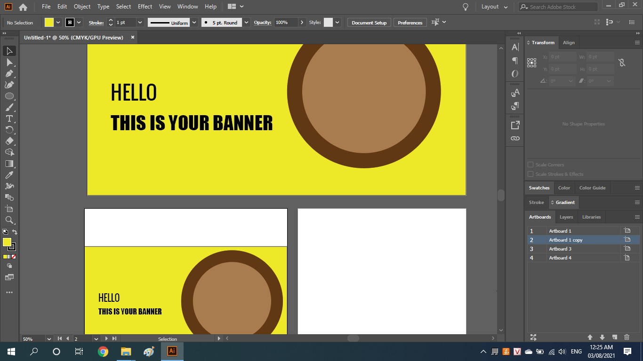Create a new artboard from panel
The width and height of the screenshot is (643, 361).
tap(614, 337)
